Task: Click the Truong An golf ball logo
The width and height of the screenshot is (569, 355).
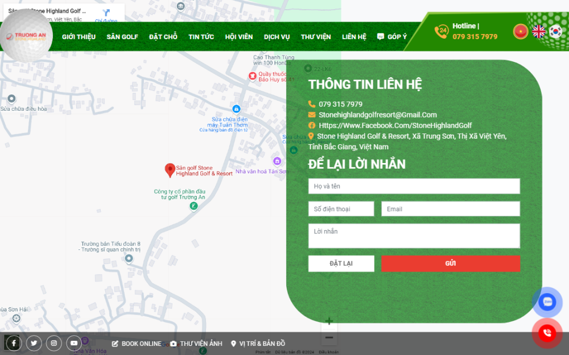Action: click(26, 35)
